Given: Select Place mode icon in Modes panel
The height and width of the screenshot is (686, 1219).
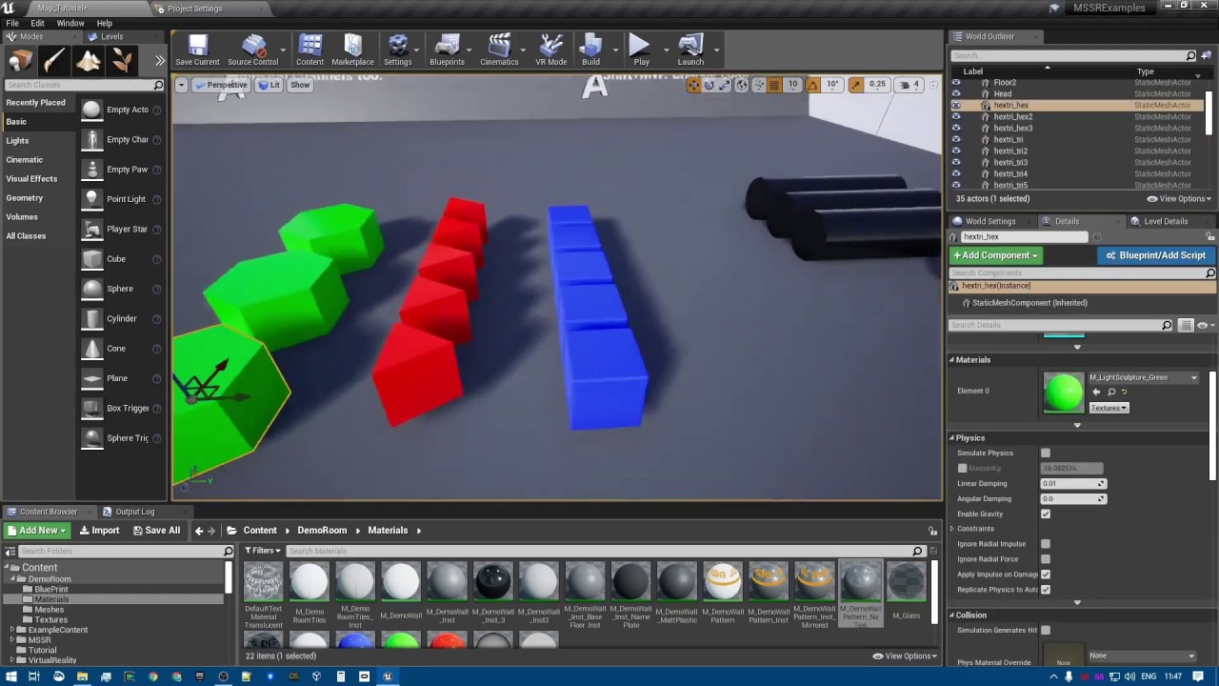Looking at the screenshot, I should pyautogui.click(x=20, y=61).
